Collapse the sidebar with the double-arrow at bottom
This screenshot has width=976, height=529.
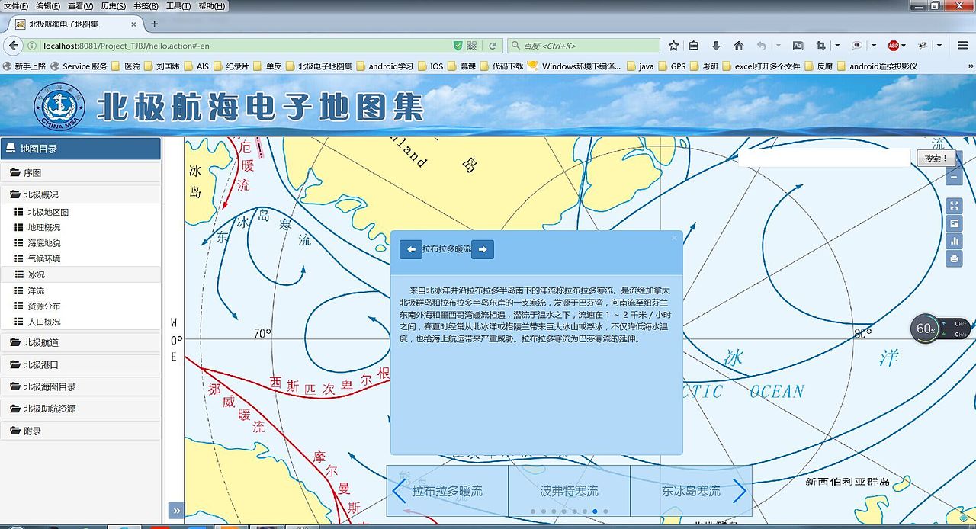176,511
